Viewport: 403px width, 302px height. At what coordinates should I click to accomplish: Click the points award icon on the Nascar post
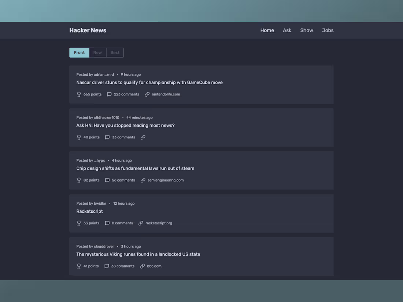pyautogui.click(x=79, y=94)
